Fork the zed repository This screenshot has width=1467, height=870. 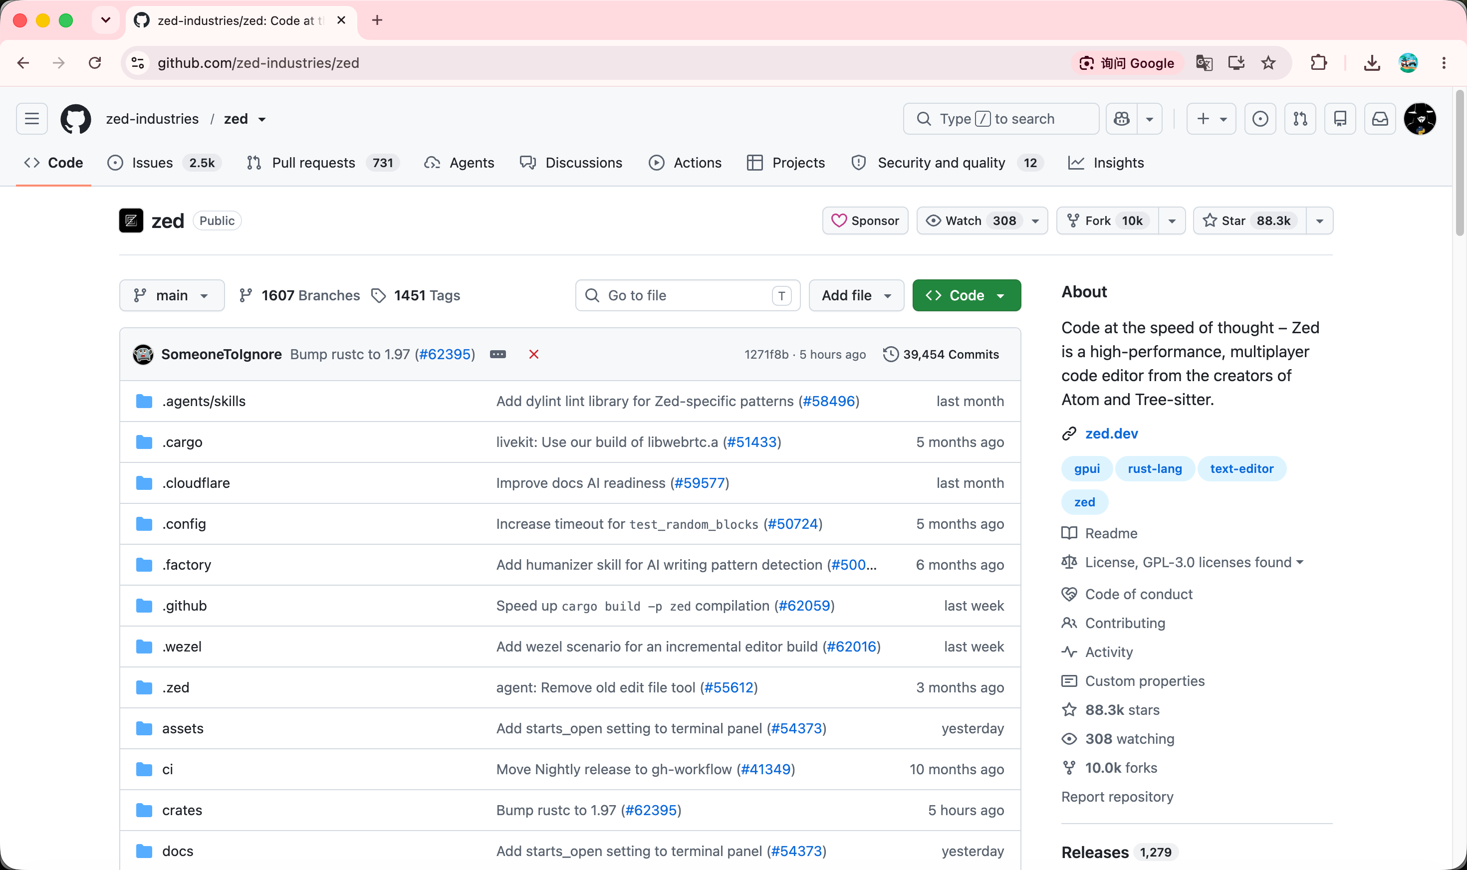[1107, 221]
